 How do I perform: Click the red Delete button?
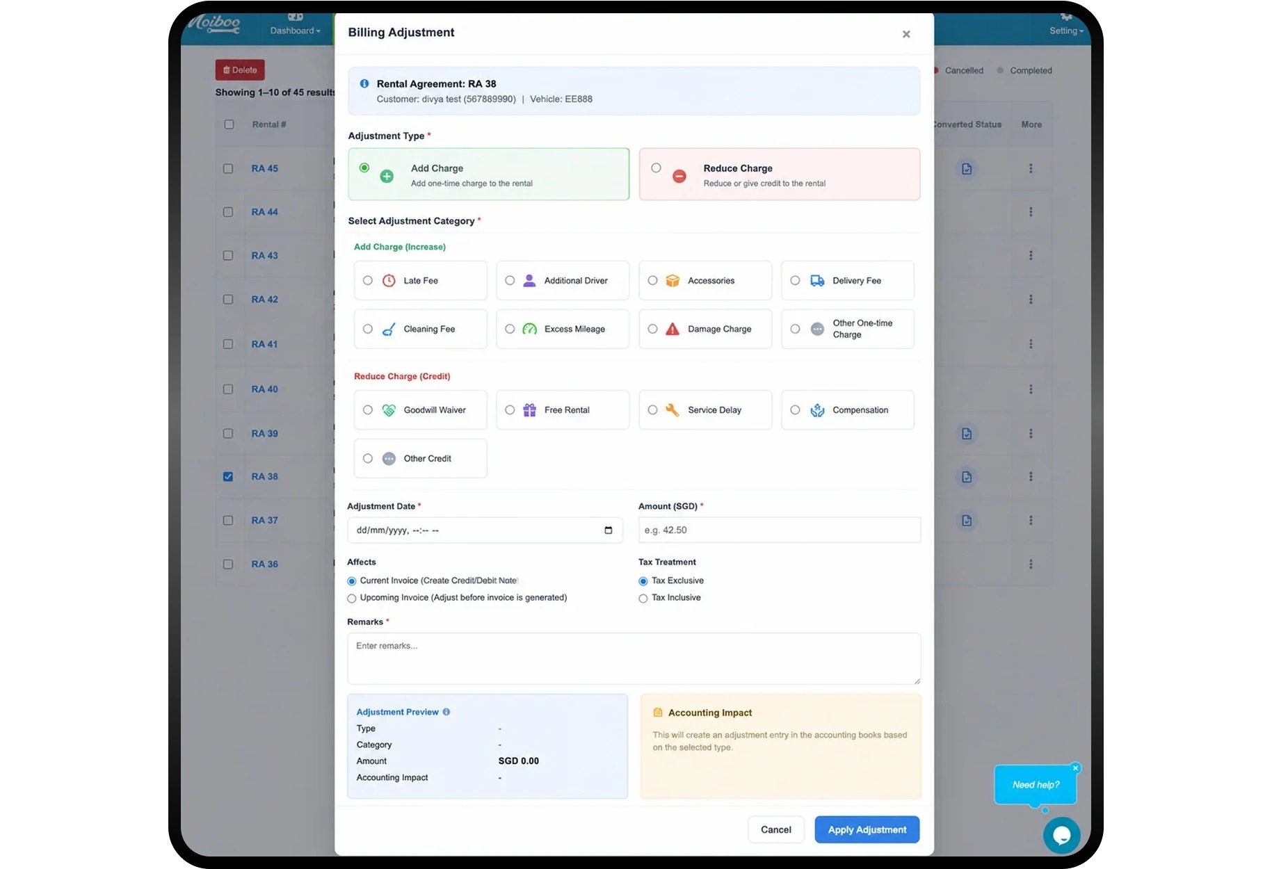240,70
